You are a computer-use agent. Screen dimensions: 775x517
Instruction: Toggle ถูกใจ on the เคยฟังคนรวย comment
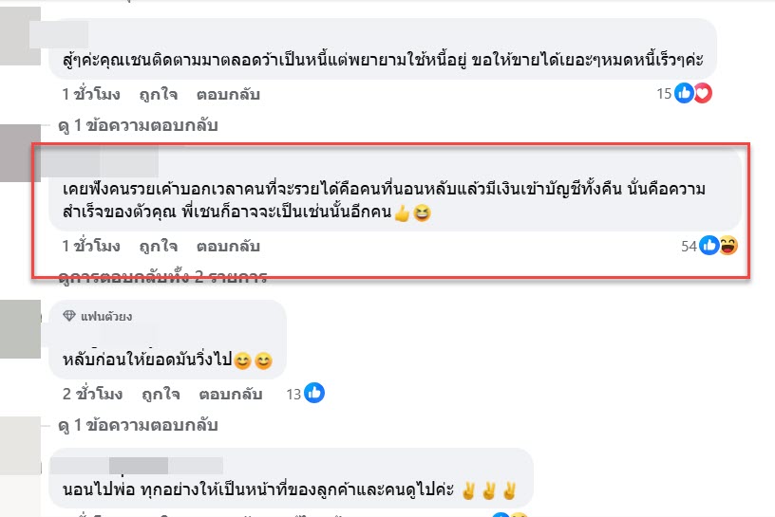[159, 247]
